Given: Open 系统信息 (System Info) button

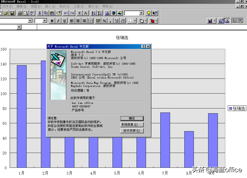Looking at the screenshot, I should (132, 125).
